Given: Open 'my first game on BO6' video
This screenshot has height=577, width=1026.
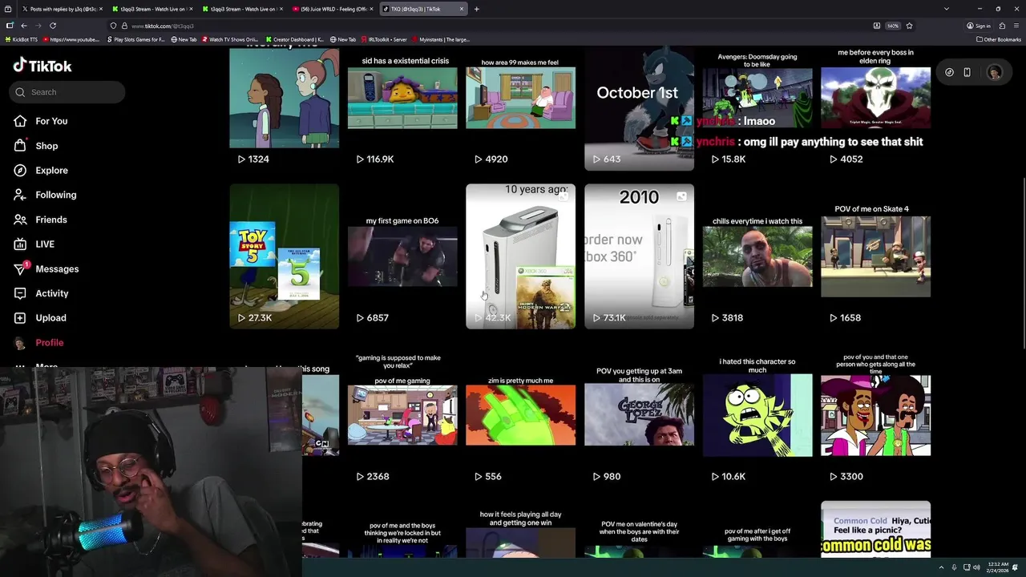Looking at the screenshot, I should pyautogui.click(x=402, y=256).
